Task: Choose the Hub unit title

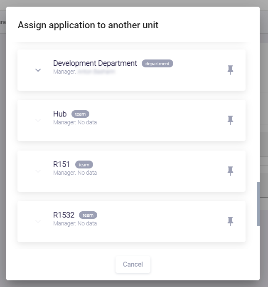Action: (x=60, y=114)
